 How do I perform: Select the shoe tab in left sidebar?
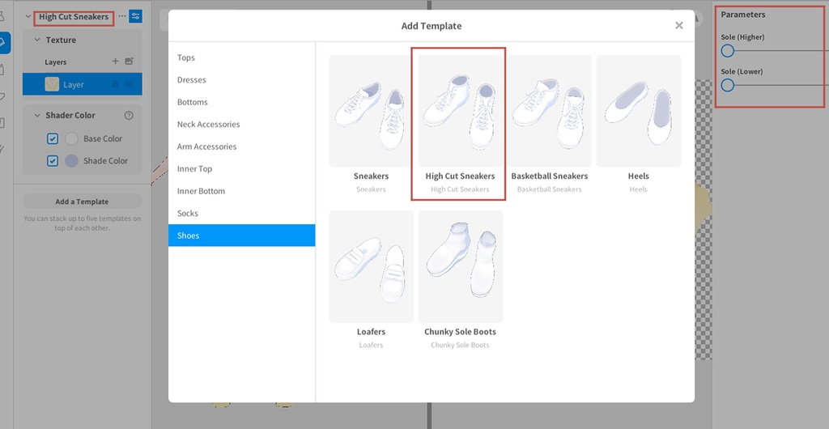tap(4, 41)
